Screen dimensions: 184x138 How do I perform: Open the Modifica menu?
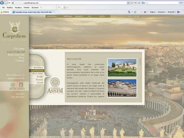click(x=10, y=8)
